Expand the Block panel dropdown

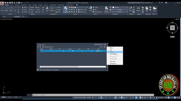(x=96, y=14)
